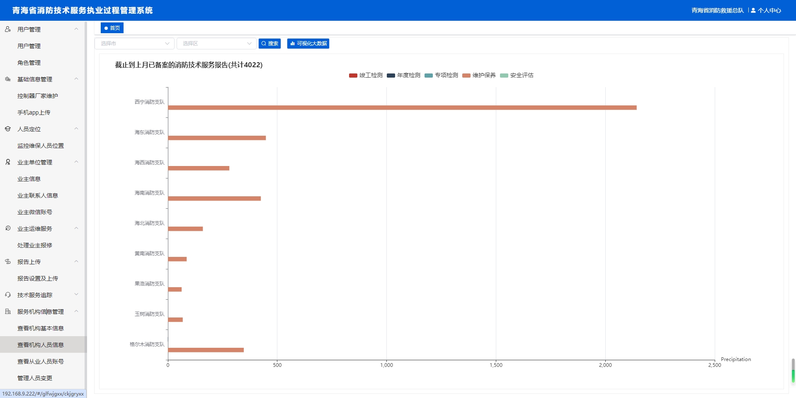Viewport: 796px width, 398px height.
Task: Collapse the 服务机构信息管理 group chevron
Action: coord(76,311)
